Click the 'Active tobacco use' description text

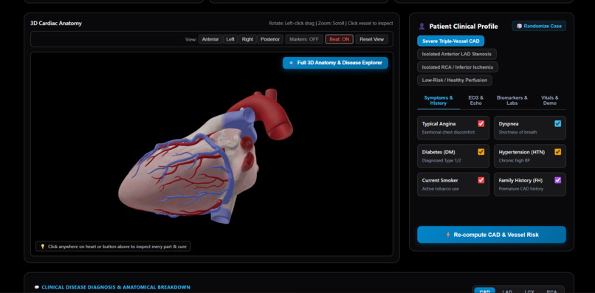click(440, 189)
